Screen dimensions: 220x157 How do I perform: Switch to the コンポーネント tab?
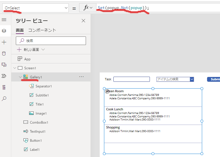42,30
